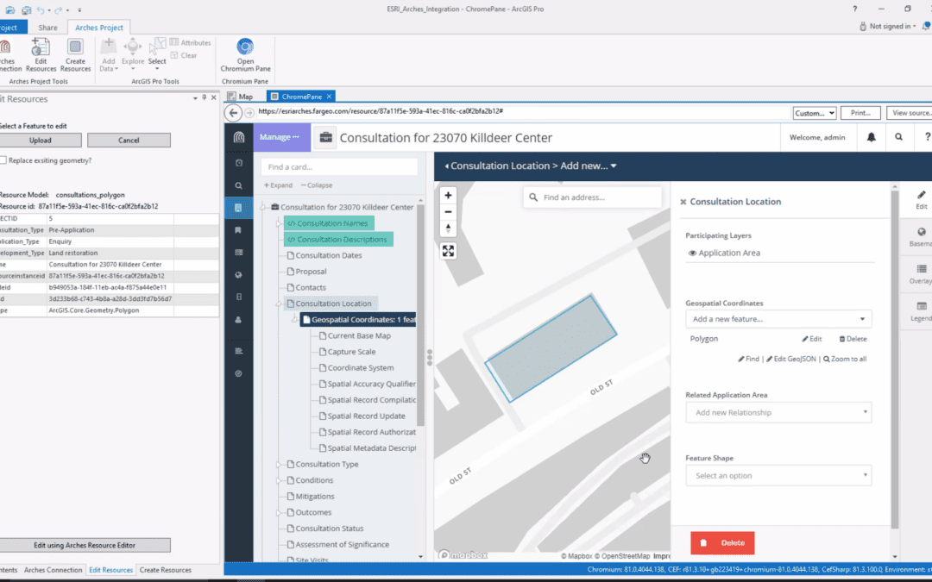Viewport: 932px width, 582px height.
Task: Open search in the Arches sidebar
Action: (238, 185)
